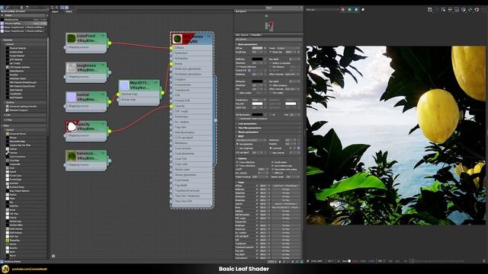Expand the Coat parameters rollout
Viewport: 488px width, 274px height.
point(268,123)
